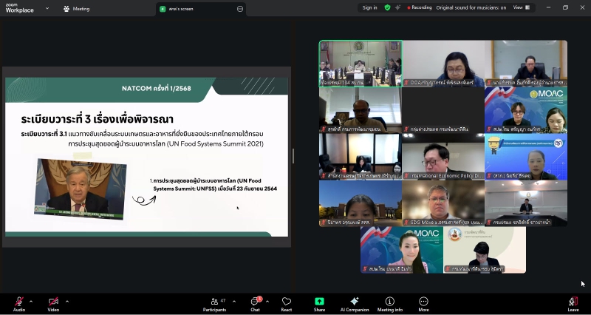Click the green Share screen icon
The image size is (591, 315).
point(319,302)
